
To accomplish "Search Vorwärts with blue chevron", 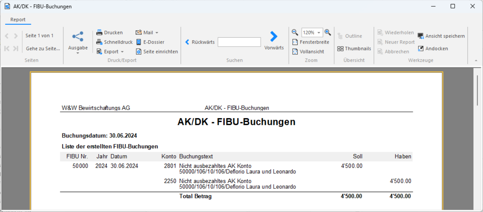I will coord(274,41).
